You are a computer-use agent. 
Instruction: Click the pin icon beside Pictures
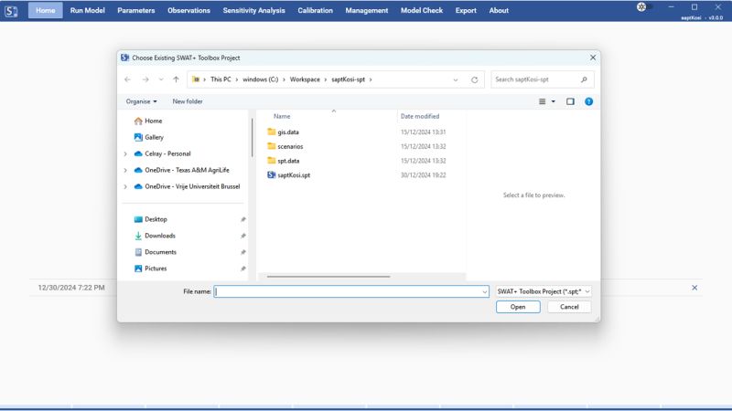pyautogui.click(x=242, y=269)
